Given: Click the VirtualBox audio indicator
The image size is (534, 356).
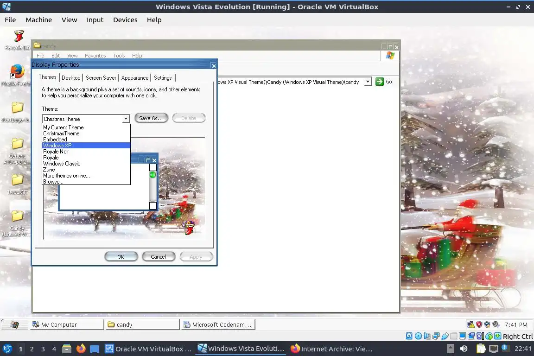Looking at the screenshot, I should [x=427, y=336].
